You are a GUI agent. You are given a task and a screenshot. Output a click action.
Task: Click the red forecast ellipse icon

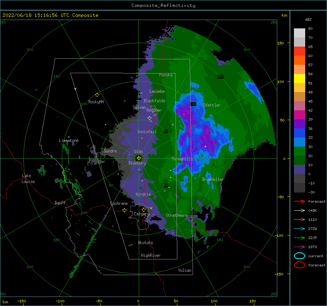point(299,265)
